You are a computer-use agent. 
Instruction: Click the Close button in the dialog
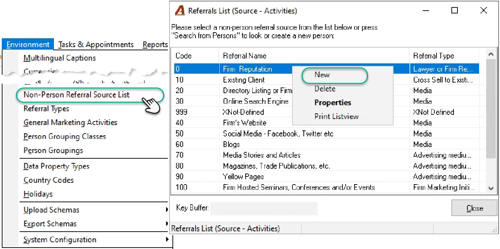pos(474,208)
